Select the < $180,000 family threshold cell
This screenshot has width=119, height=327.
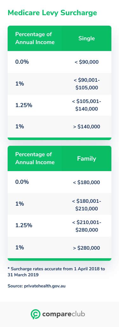87,183
